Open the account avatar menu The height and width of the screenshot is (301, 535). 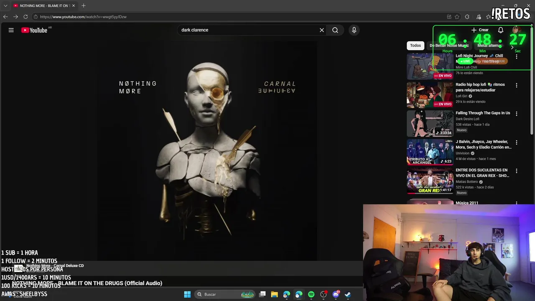(x=516, y=30)
